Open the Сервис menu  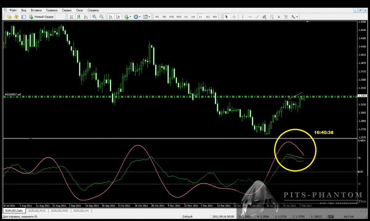[x=67, y=10]
